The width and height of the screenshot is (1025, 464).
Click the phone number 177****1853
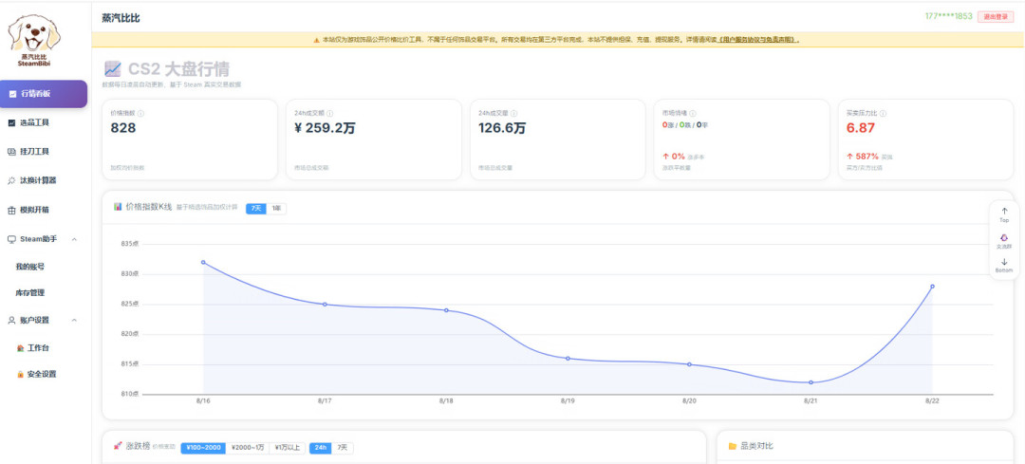(948, 16)
